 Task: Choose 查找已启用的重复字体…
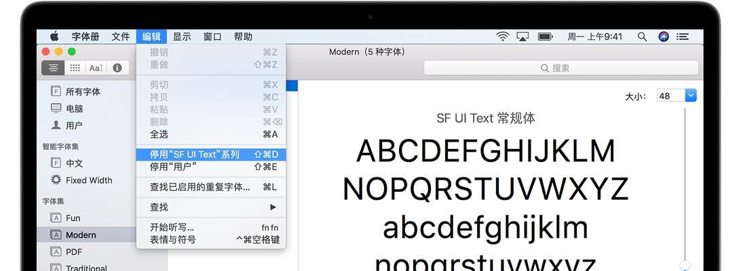(211, 188)
